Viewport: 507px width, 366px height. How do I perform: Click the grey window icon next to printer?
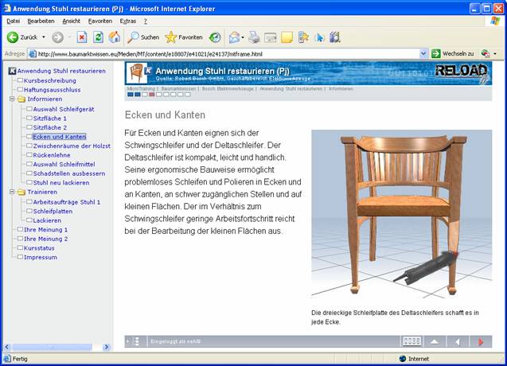click(x=271, y=38)
